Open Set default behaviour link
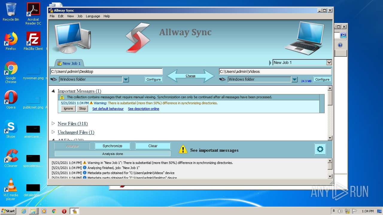 pyautogui.click(x=108, y=109)
